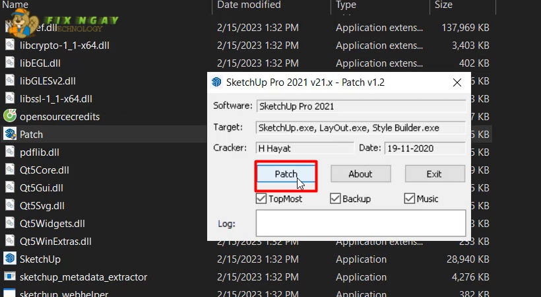
Task: Select the Qt5WinExtras.dll file row
Action: tap(56, 241)
